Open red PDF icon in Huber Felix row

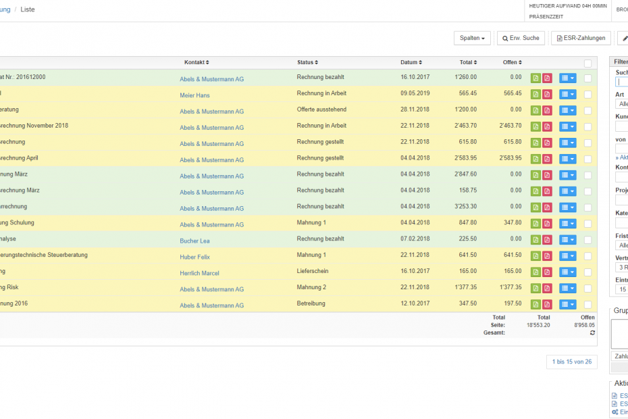tap(547, 256)
